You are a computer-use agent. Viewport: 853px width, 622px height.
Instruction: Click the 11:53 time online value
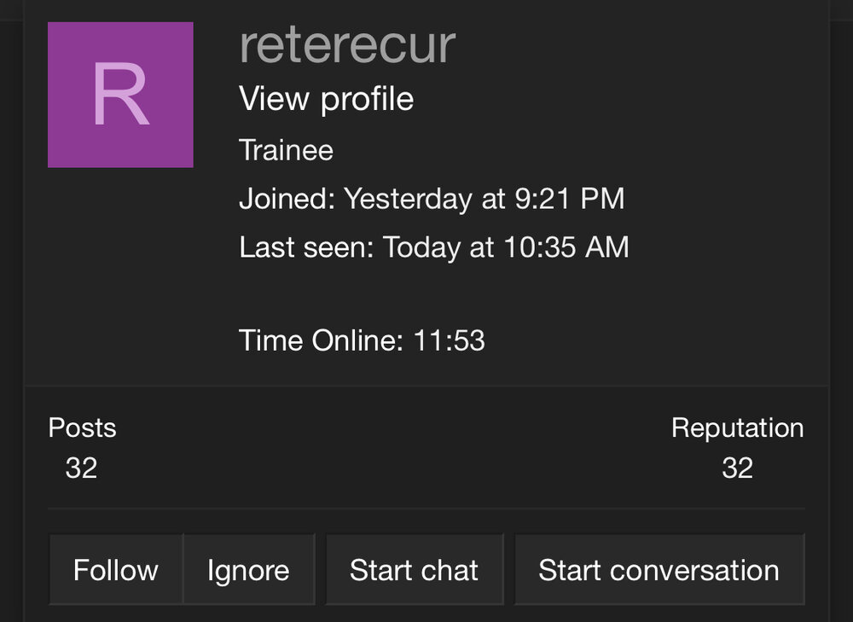450,340
